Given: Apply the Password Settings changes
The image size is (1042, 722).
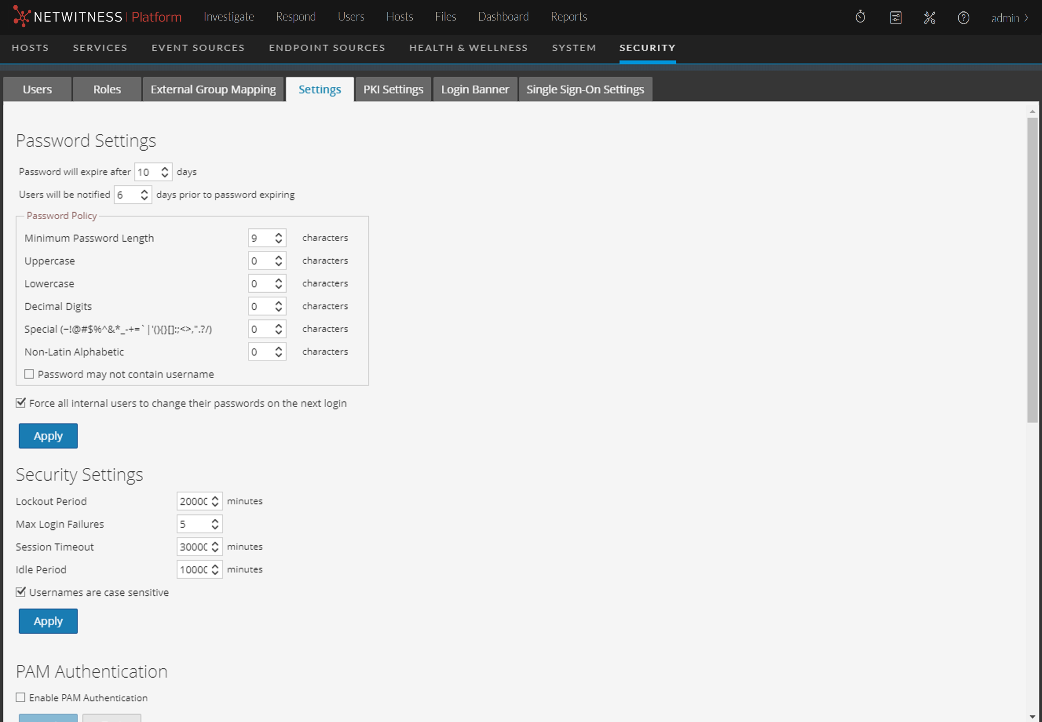Looking at the screenshot, I should tap(48, 436).
